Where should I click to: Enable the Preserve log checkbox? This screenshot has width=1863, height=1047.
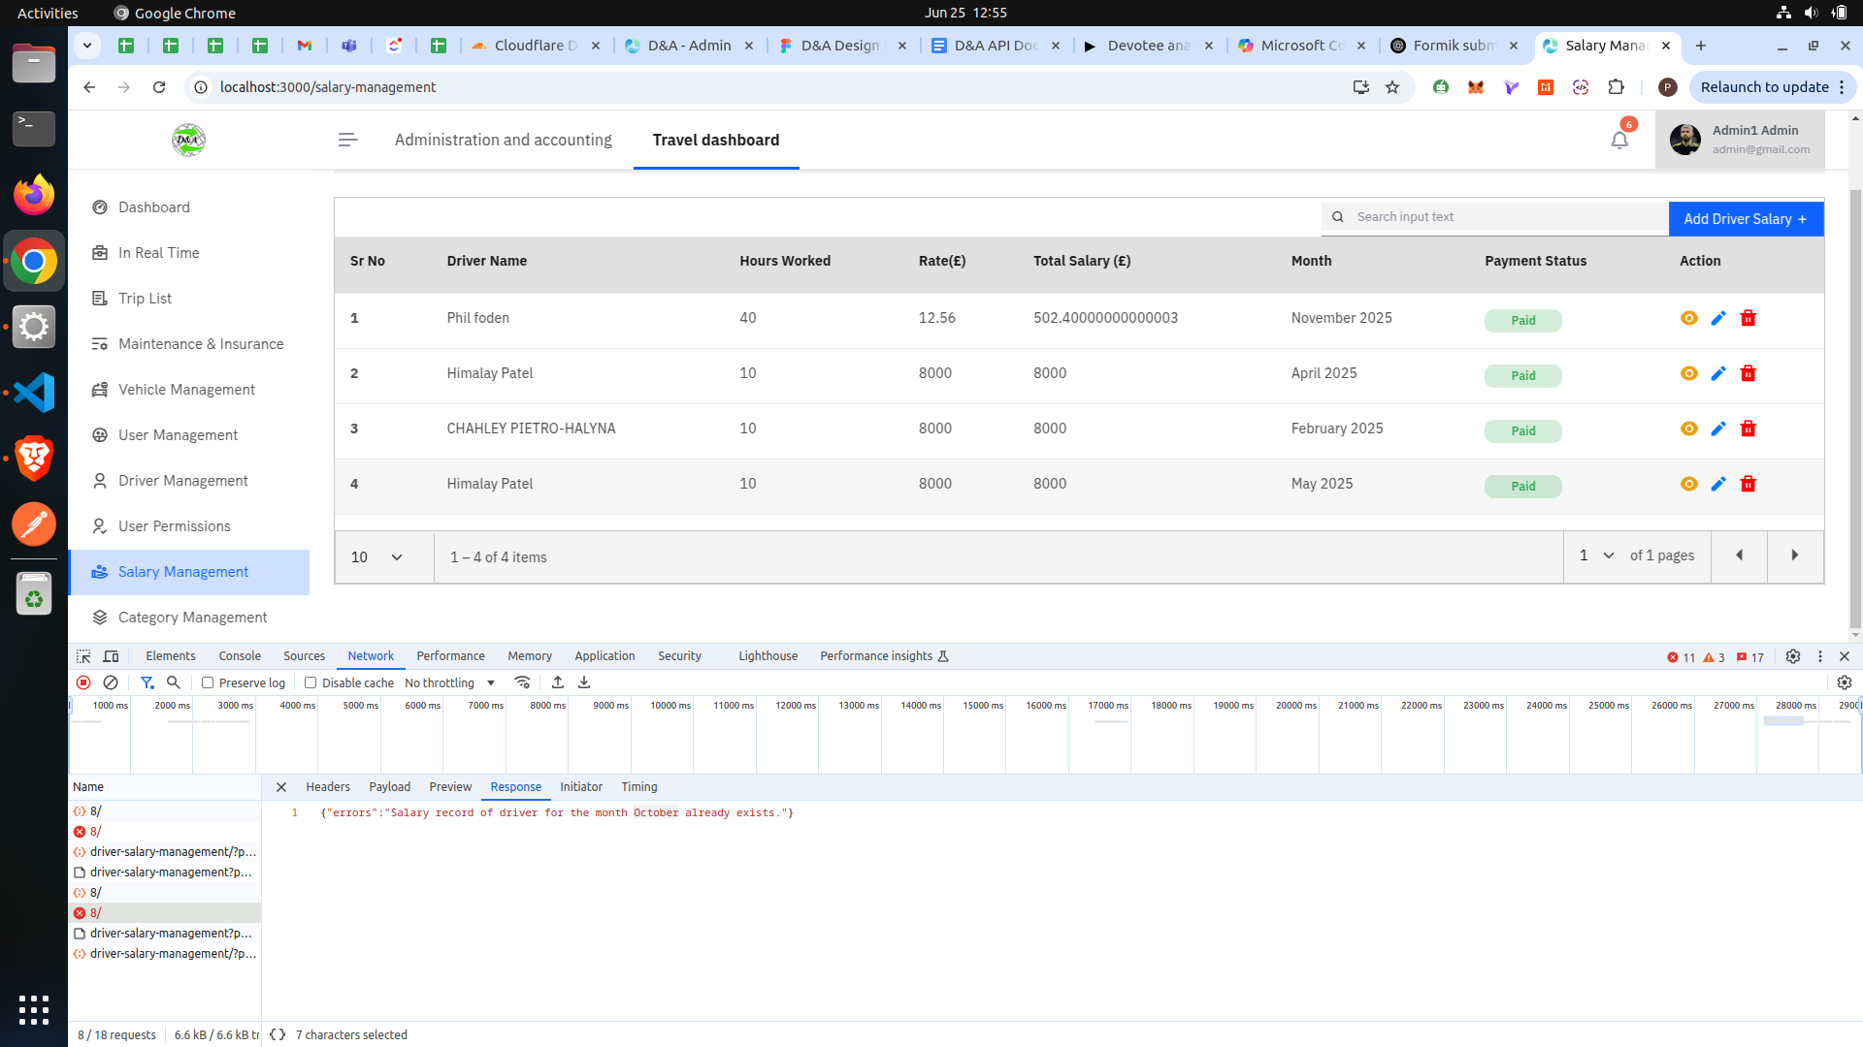[x=208, y=682]
